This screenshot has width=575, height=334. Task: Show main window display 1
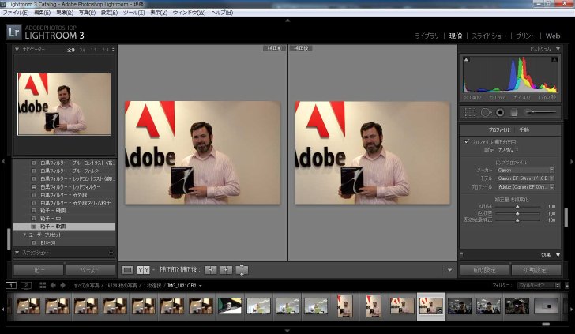11,285
